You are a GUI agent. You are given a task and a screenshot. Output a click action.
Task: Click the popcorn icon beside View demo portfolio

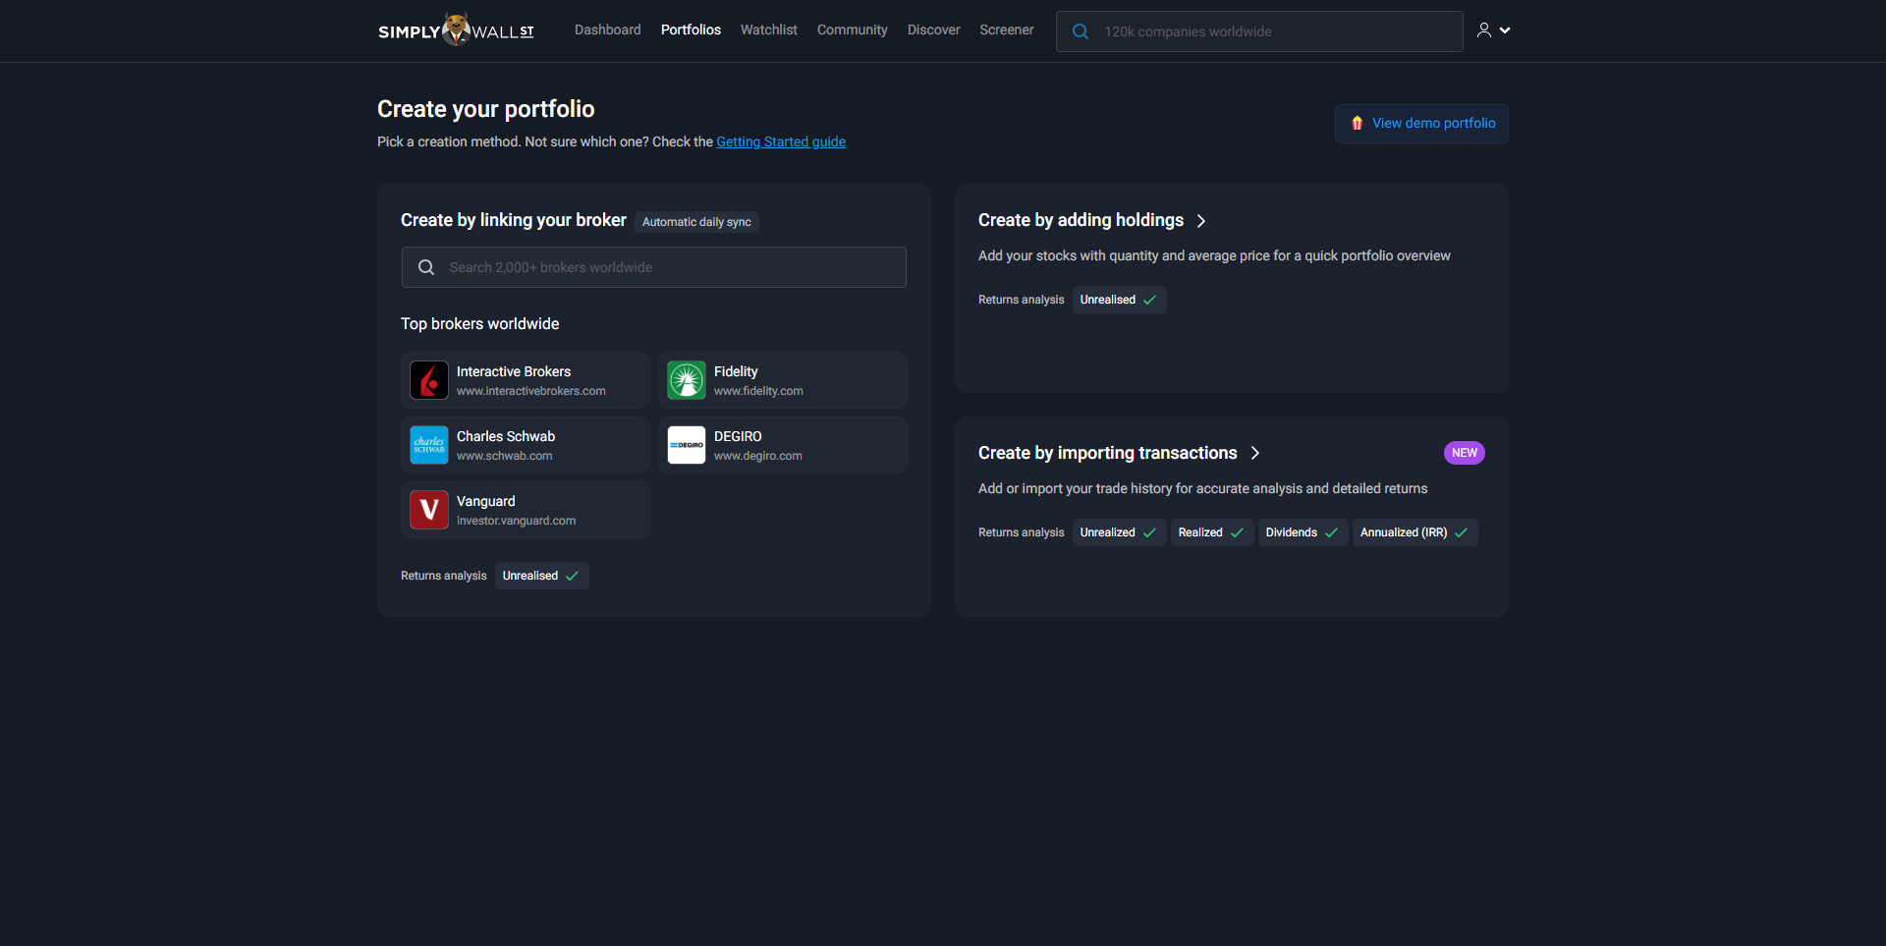1357,124
